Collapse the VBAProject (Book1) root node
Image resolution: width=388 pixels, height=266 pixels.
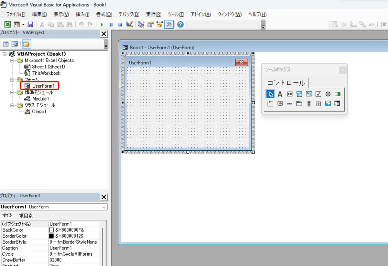[x=5, y=54]
